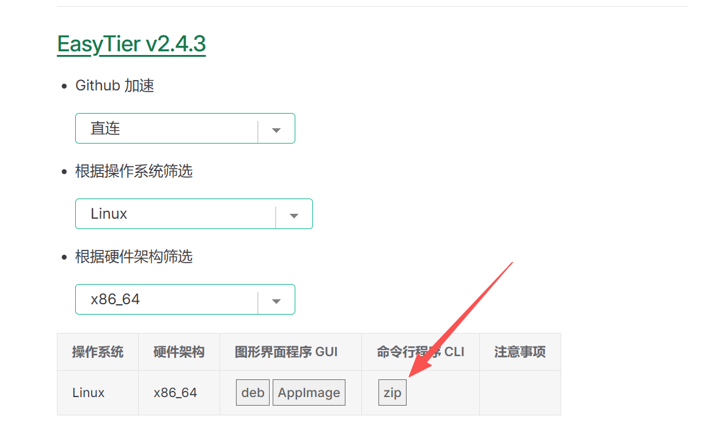Download the CLI zip package

[x=392, y=393]
